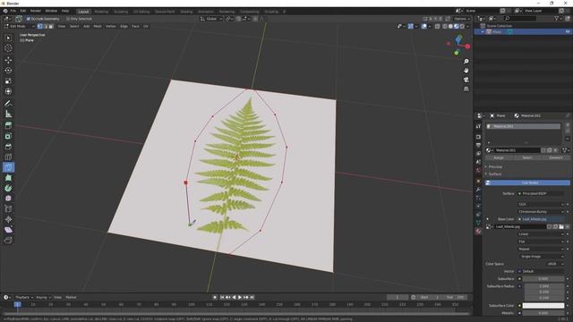This screenshot has height=322, width=573.
Task: Switch to the Modeling workspace tab
Action: (101, 12)
